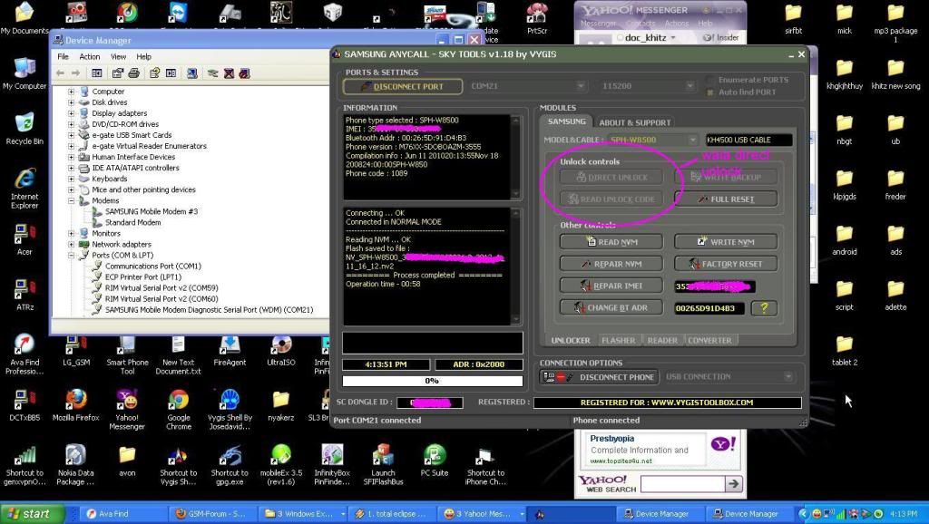Open View menu in Device Manager
This screenshot has width=929, height=524.
pos(119,57)
